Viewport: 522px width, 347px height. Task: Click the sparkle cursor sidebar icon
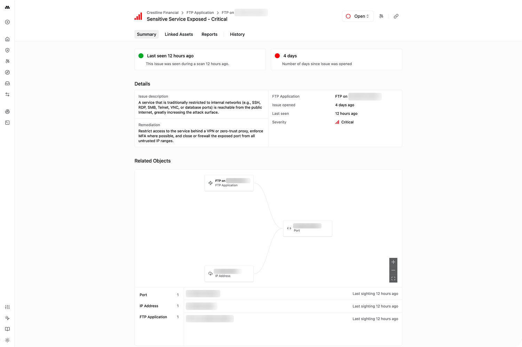7,318
